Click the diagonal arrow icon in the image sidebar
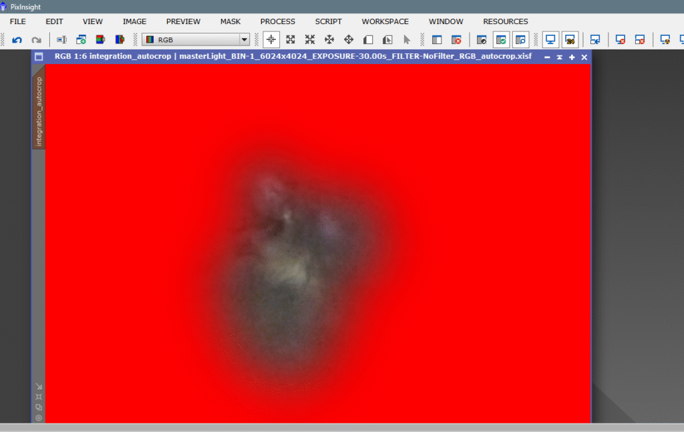 [39, 386]
